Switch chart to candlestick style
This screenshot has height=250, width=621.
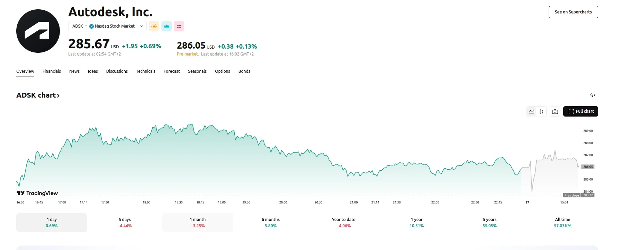pyautogui.click(x=541, y=111)
